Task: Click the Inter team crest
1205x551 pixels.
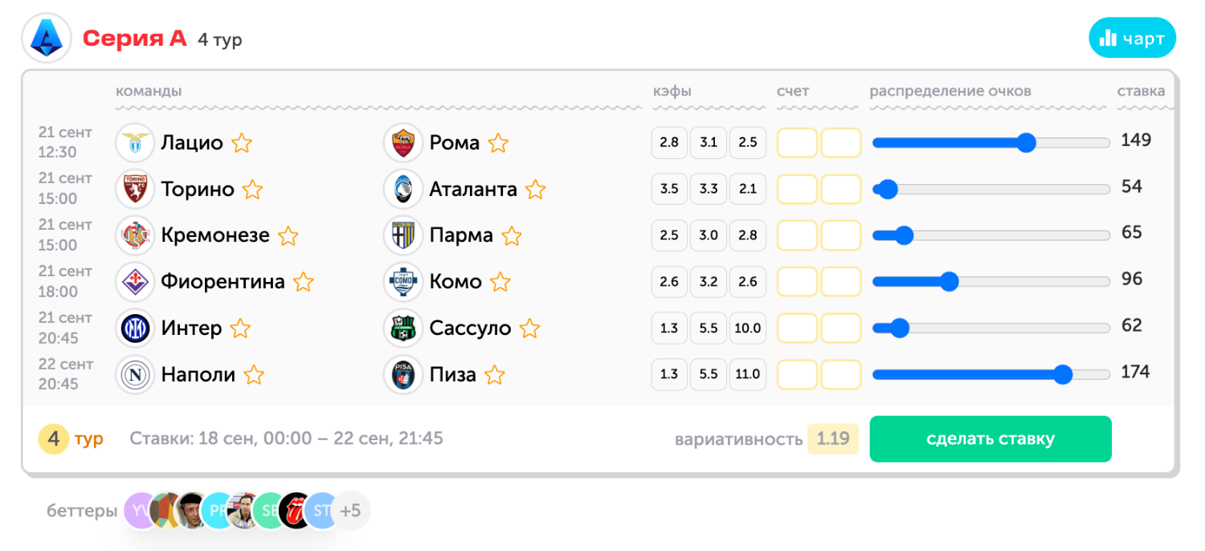Action: click(x=135, y=329)
